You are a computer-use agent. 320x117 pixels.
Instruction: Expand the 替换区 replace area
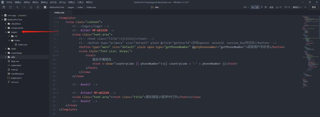click(297, 7)
